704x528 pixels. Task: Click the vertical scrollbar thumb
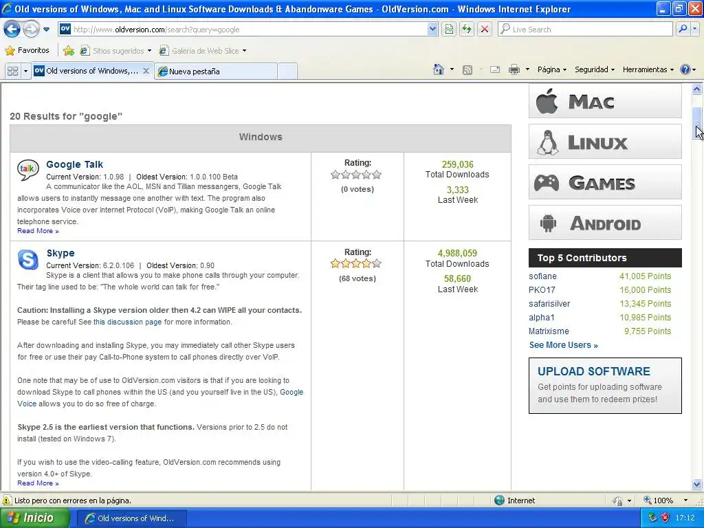697,124
